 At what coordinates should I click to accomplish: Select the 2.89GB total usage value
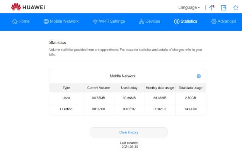190,98
